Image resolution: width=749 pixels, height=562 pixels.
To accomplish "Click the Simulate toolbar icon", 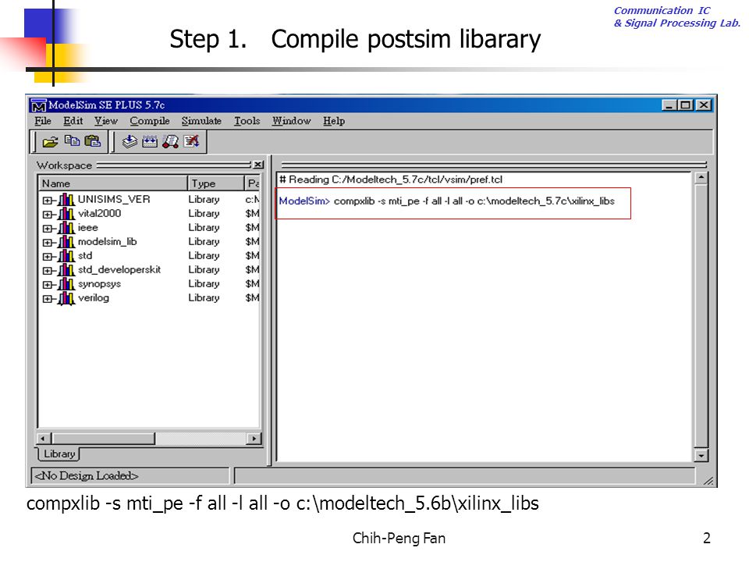I will tap(171, 141).
